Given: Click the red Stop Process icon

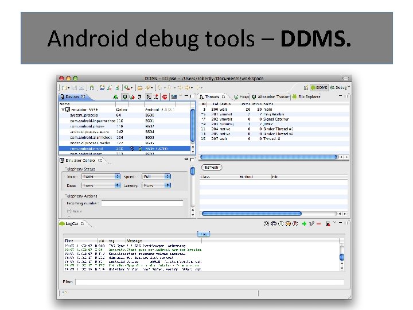Looking at the screenshot, I should (x=165, y=97).
